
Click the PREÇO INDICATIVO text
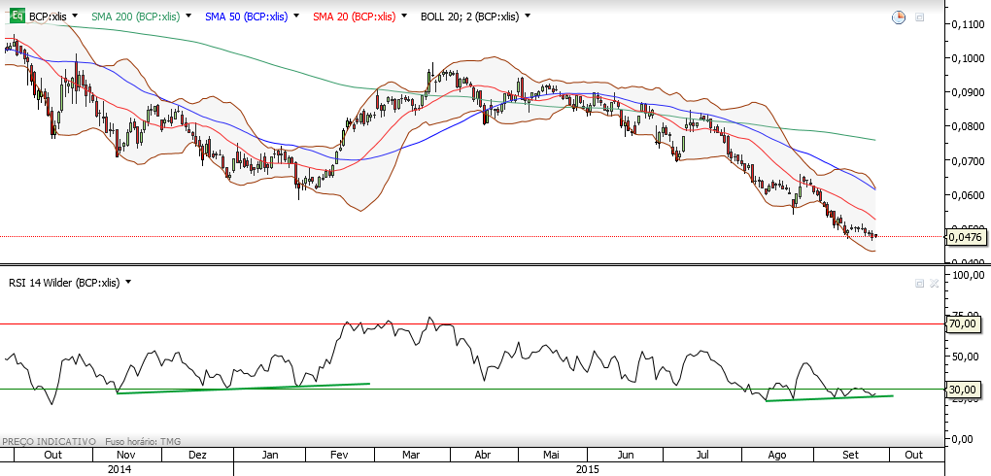(49, 441)
